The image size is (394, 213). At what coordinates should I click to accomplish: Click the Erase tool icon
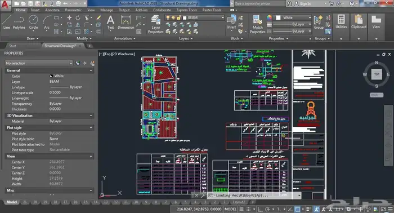pos(98,18)
